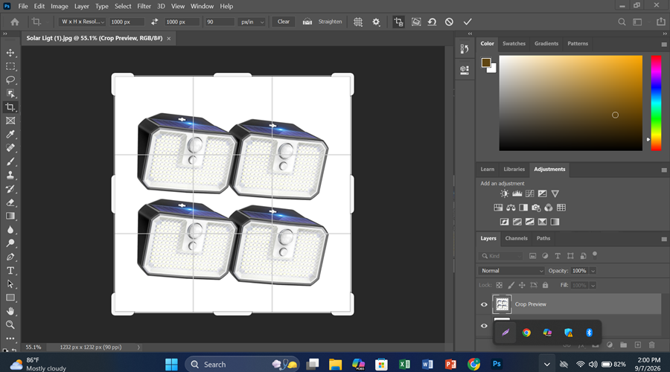670x372 pixels.
Task: Open the Layers panel menu
Action: 664,239
